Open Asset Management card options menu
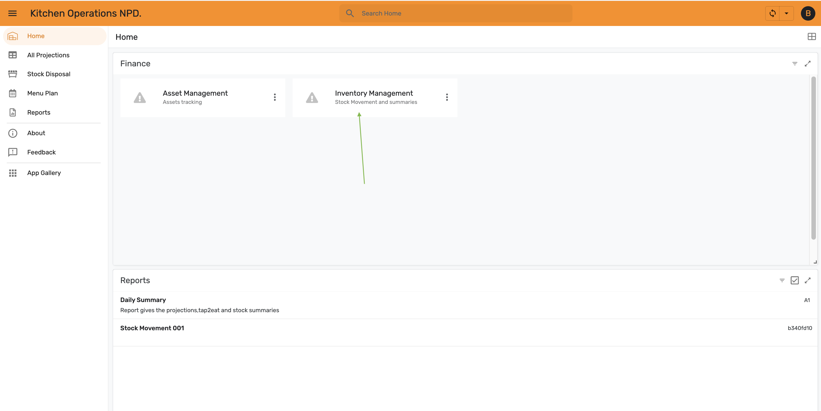The image size is (821, 411). (275, 97)
